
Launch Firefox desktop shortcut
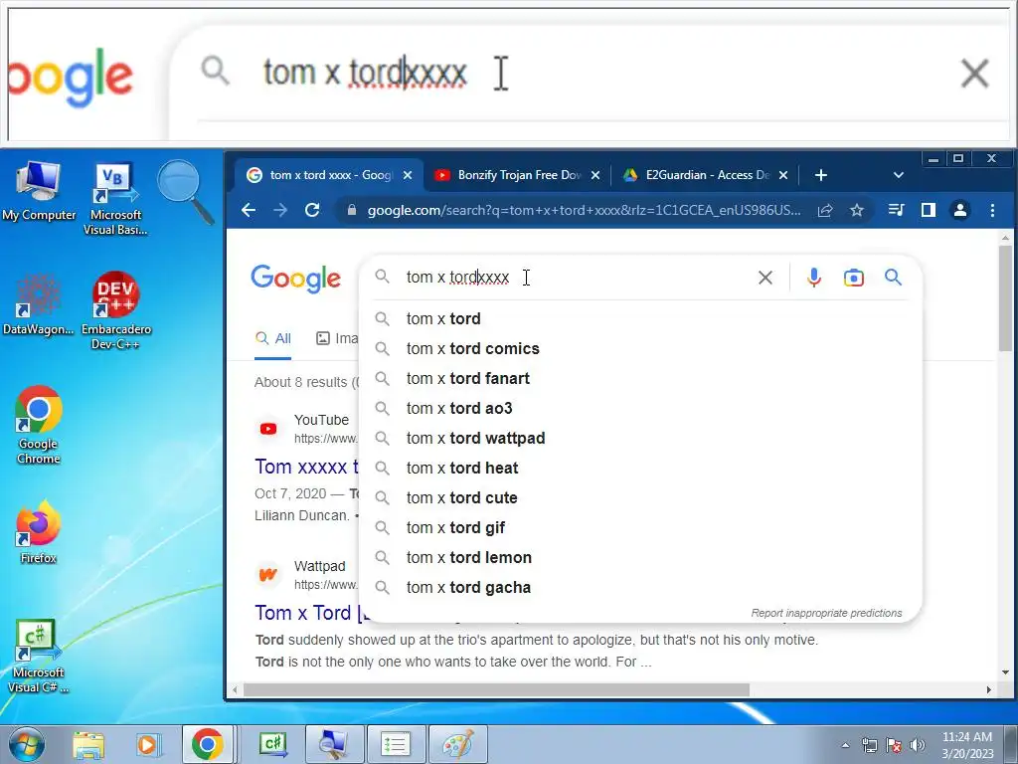click(x=39, y=532)
